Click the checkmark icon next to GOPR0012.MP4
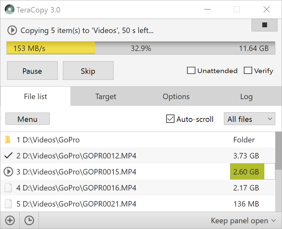This screenshot has width=282, height=229. (8, 156)
